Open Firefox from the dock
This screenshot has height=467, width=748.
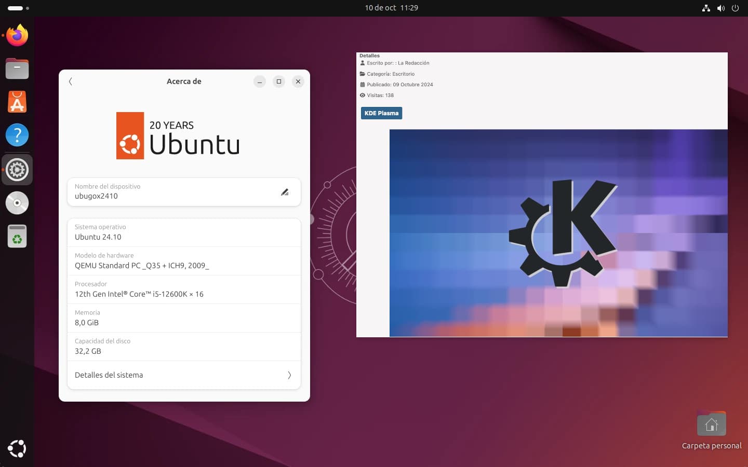tap(17, 35)
